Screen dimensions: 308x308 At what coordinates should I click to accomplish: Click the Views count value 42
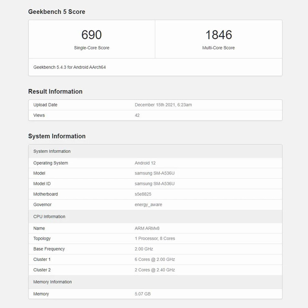pyautogui.click(x=137, y=115)
